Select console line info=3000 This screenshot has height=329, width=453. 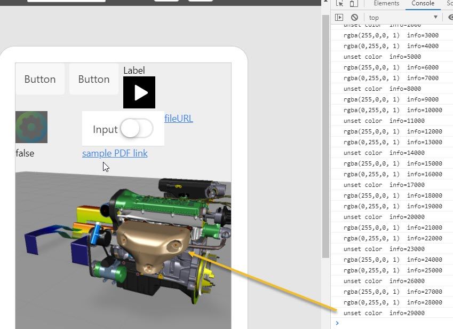click(x=391, y=35)
